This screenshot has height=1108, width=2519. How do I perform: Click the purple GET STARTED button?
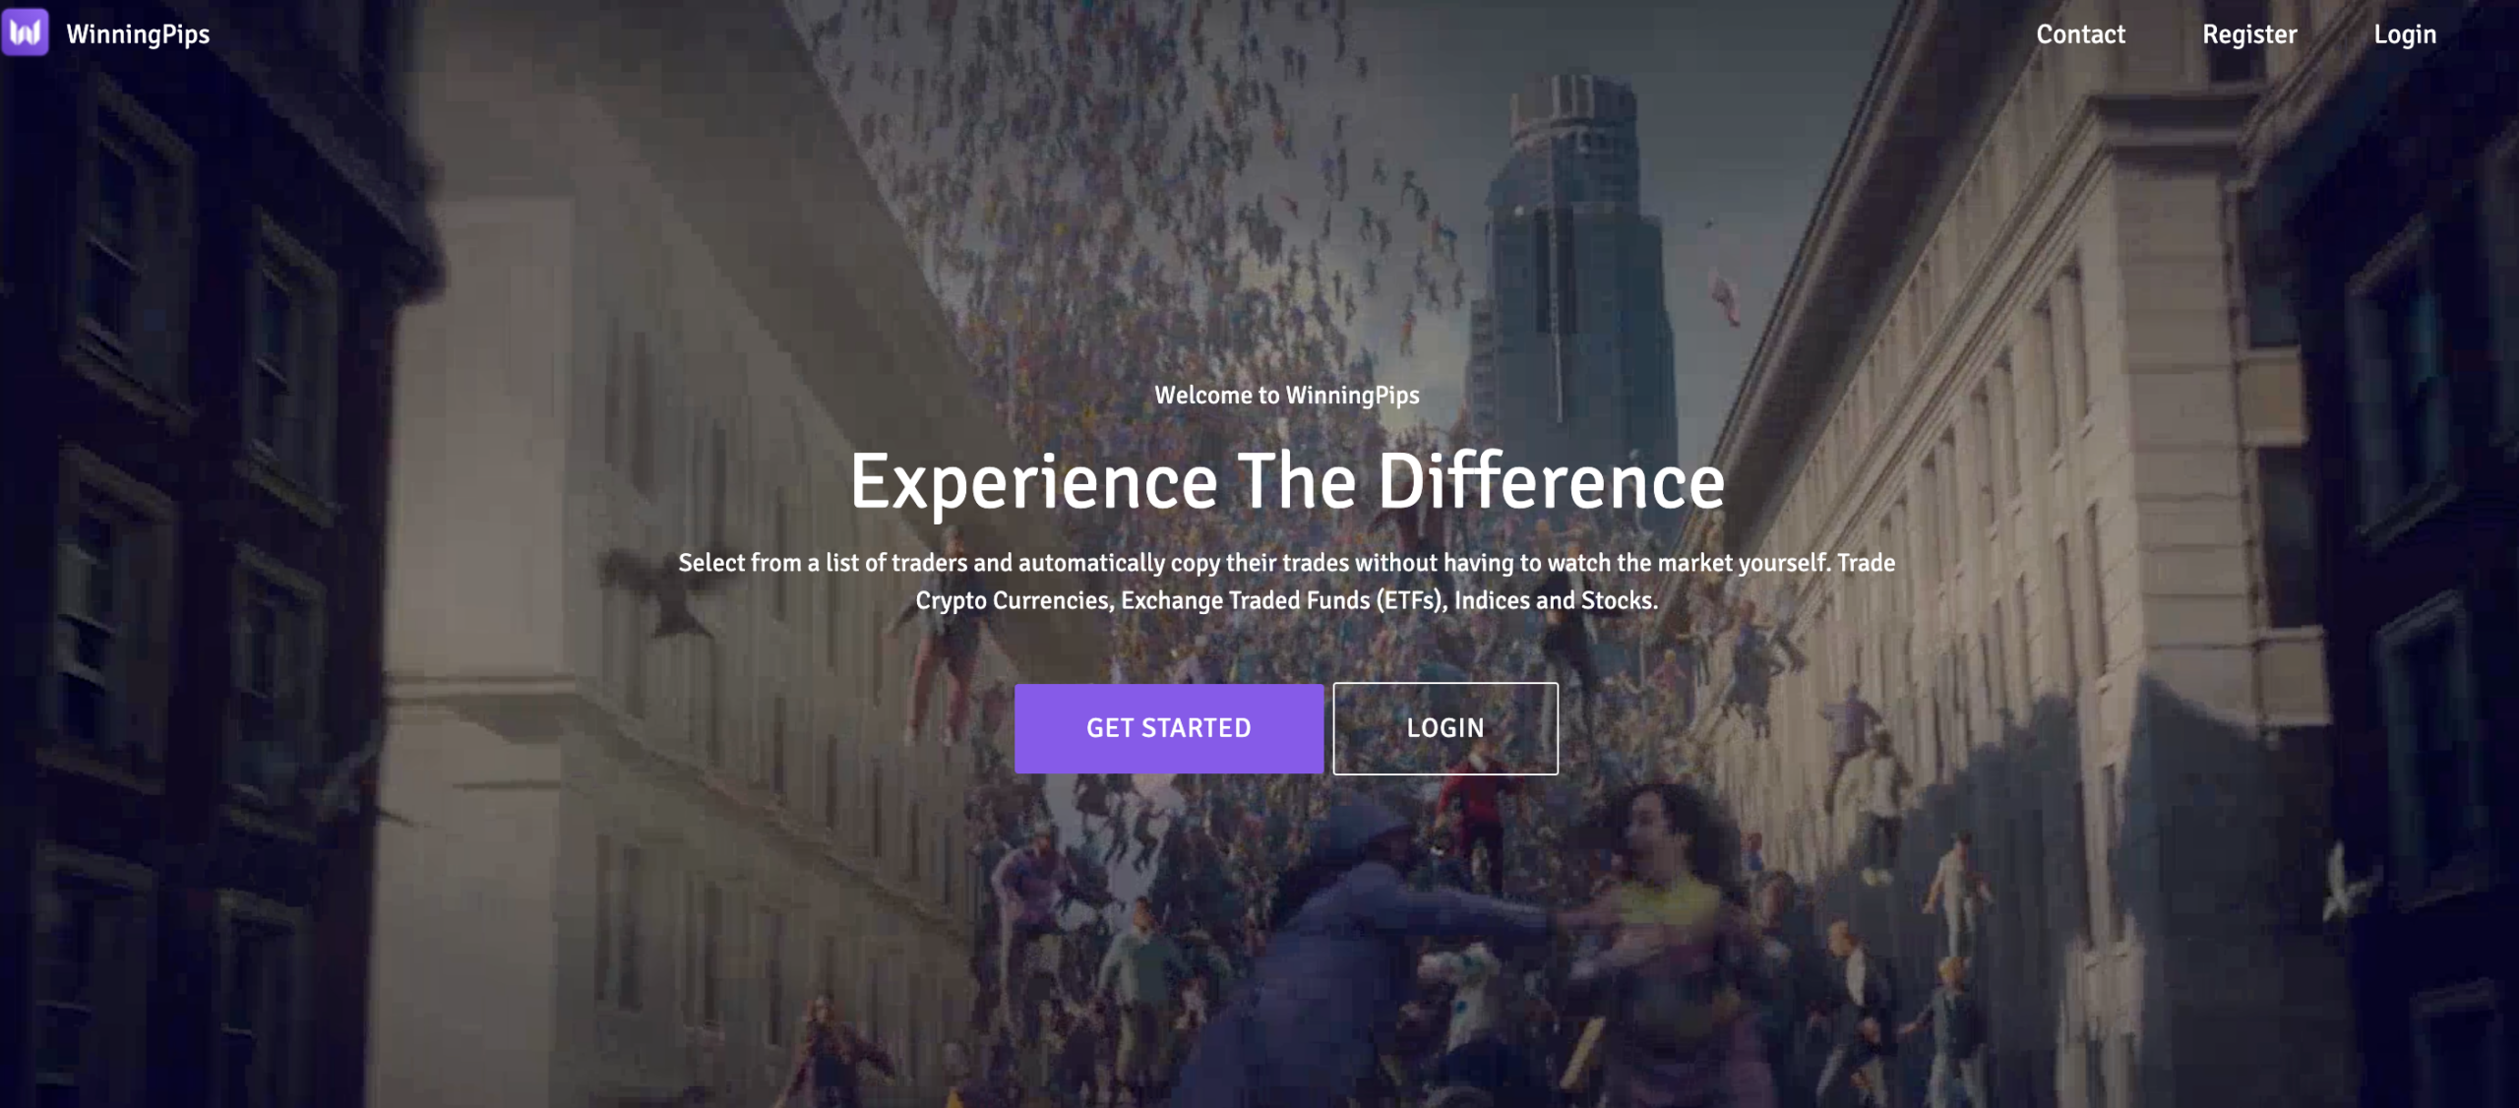[x=1169, y=728]
